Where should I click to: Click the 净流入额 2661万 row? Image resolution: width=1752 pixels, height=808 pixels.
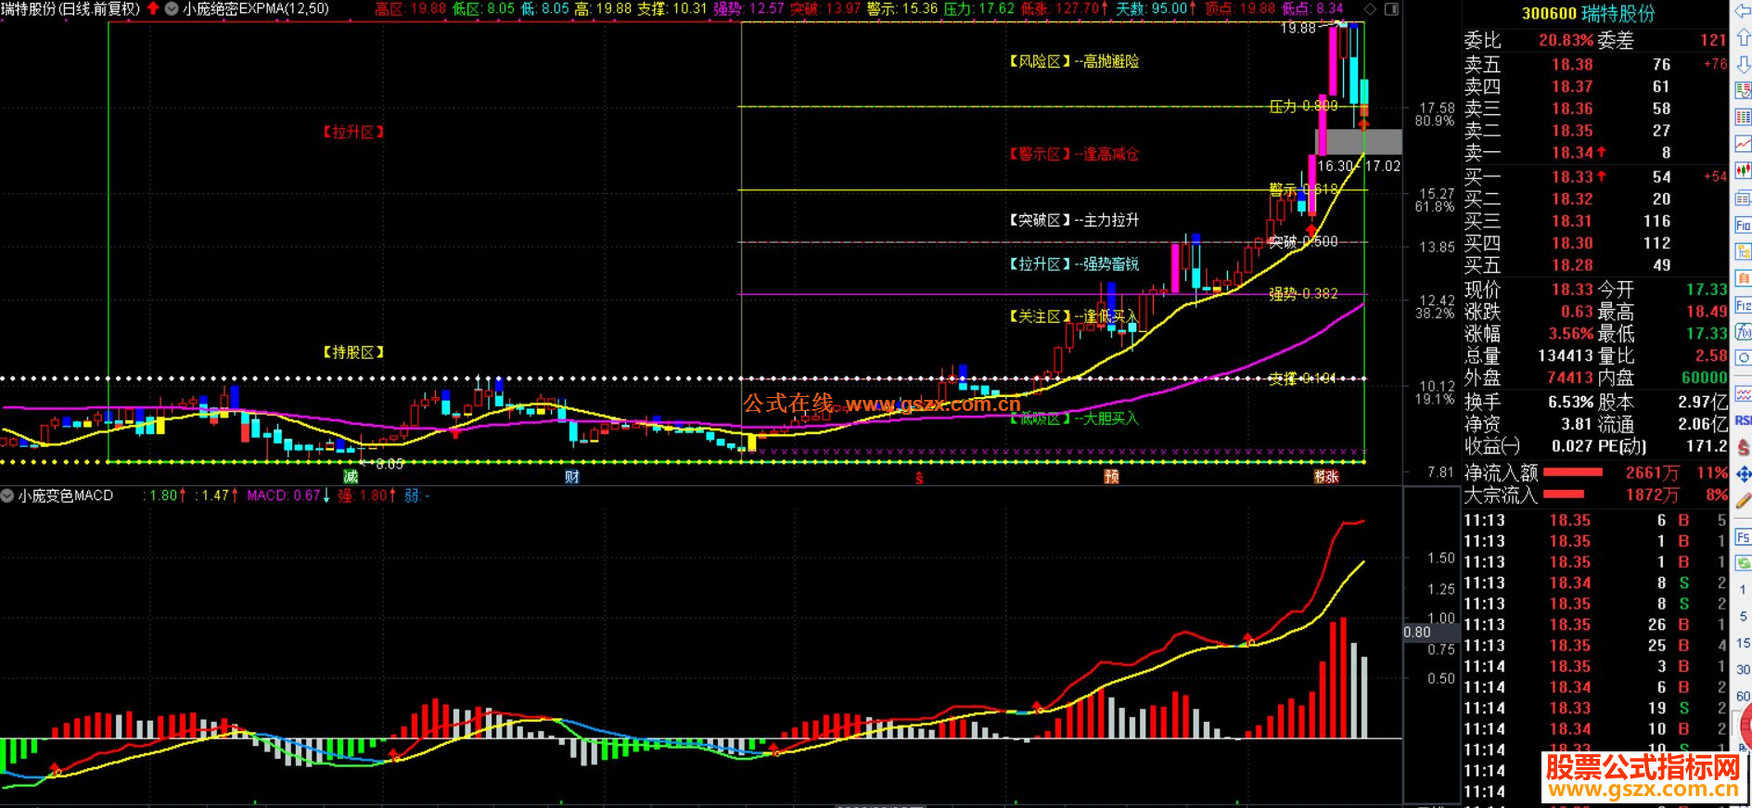(x=1595, y=473)
